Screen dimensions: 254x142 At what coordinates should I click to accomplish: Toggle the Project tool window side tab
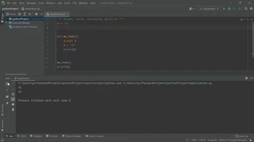click(x=2, y=17)
